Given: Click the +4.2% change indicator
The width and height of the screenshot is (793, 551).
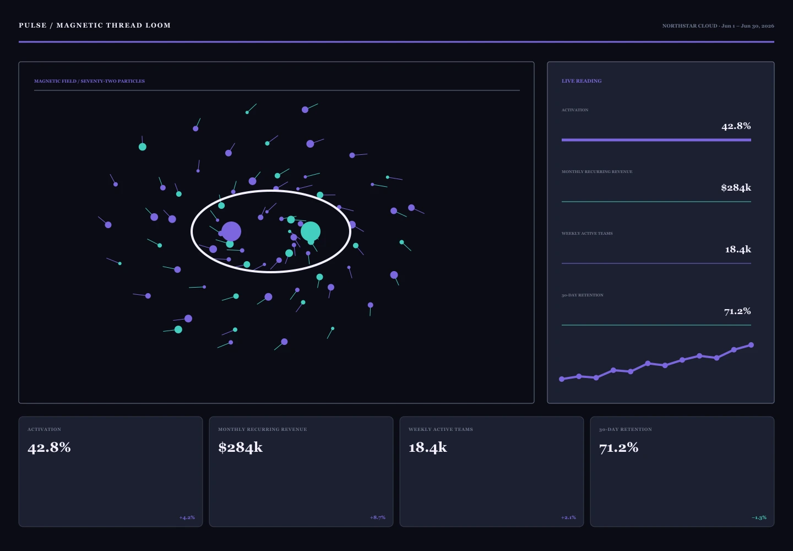Looking at the screenshot, I should (x=187, y=517).
